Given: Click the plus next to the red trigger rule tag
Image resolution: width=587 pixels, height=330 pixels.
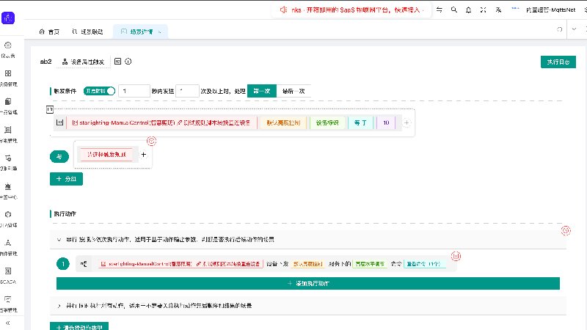Looking at the screenshot, I should [143, 155].
